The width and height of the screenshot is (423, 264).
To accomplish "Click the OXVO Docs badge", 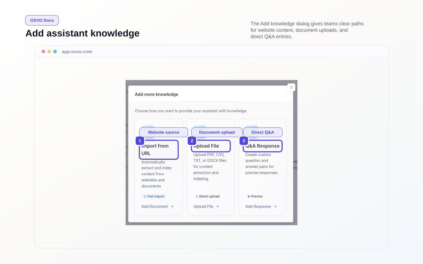I will tap(42, 20).
